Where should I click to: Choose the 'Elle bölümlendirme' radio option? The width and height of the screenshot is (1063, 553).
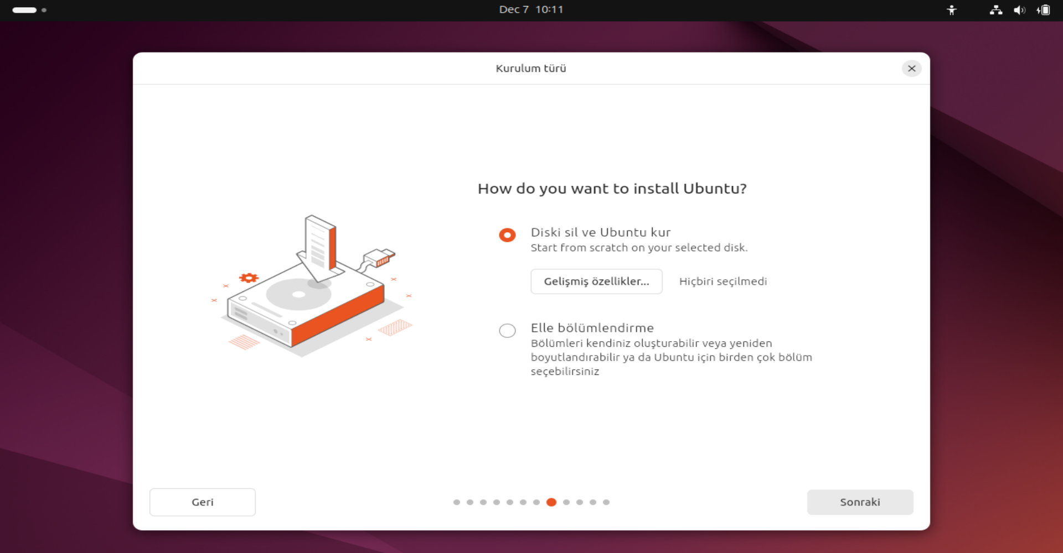click(x=507, y=331)
